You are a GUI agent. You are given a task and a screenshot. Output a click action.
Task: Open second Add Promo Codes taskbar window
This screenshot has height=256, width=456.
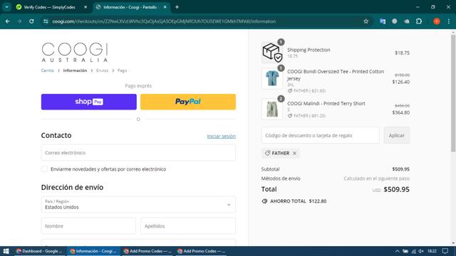(201, 251)
